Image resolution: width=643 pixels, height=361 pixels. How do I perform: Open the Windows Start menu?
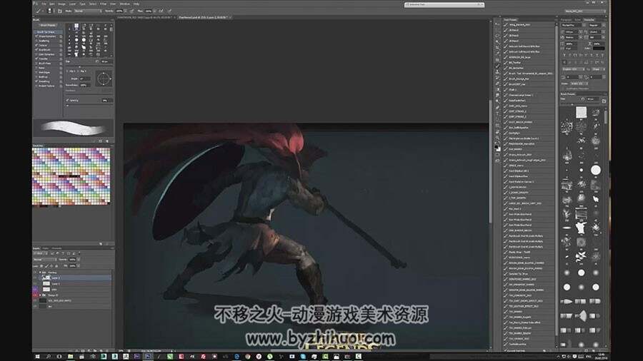(x=37, y=357)
